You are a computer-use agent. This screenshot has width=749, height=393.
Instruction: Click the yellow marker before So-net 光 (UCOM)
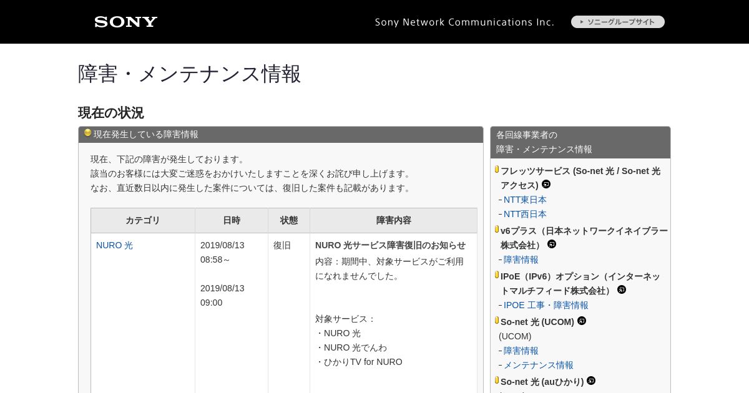click(497, 320)
